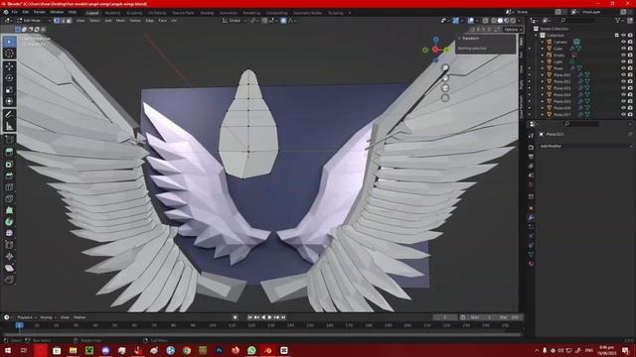Choose the Annotate pencil tool
Viewport: 636px width, 357px height.
coord(9,115)
